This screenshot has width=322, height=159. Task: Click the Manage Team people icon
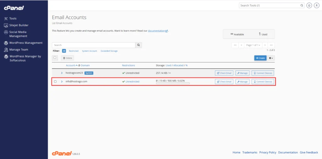click(6, 50)
